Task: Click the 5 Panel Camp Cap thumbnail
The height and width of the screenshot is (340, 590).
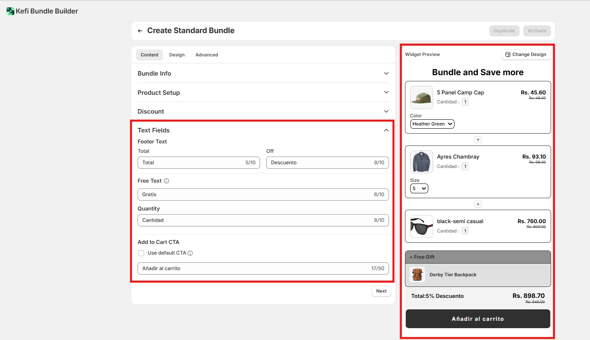Action: coord(421,97)
